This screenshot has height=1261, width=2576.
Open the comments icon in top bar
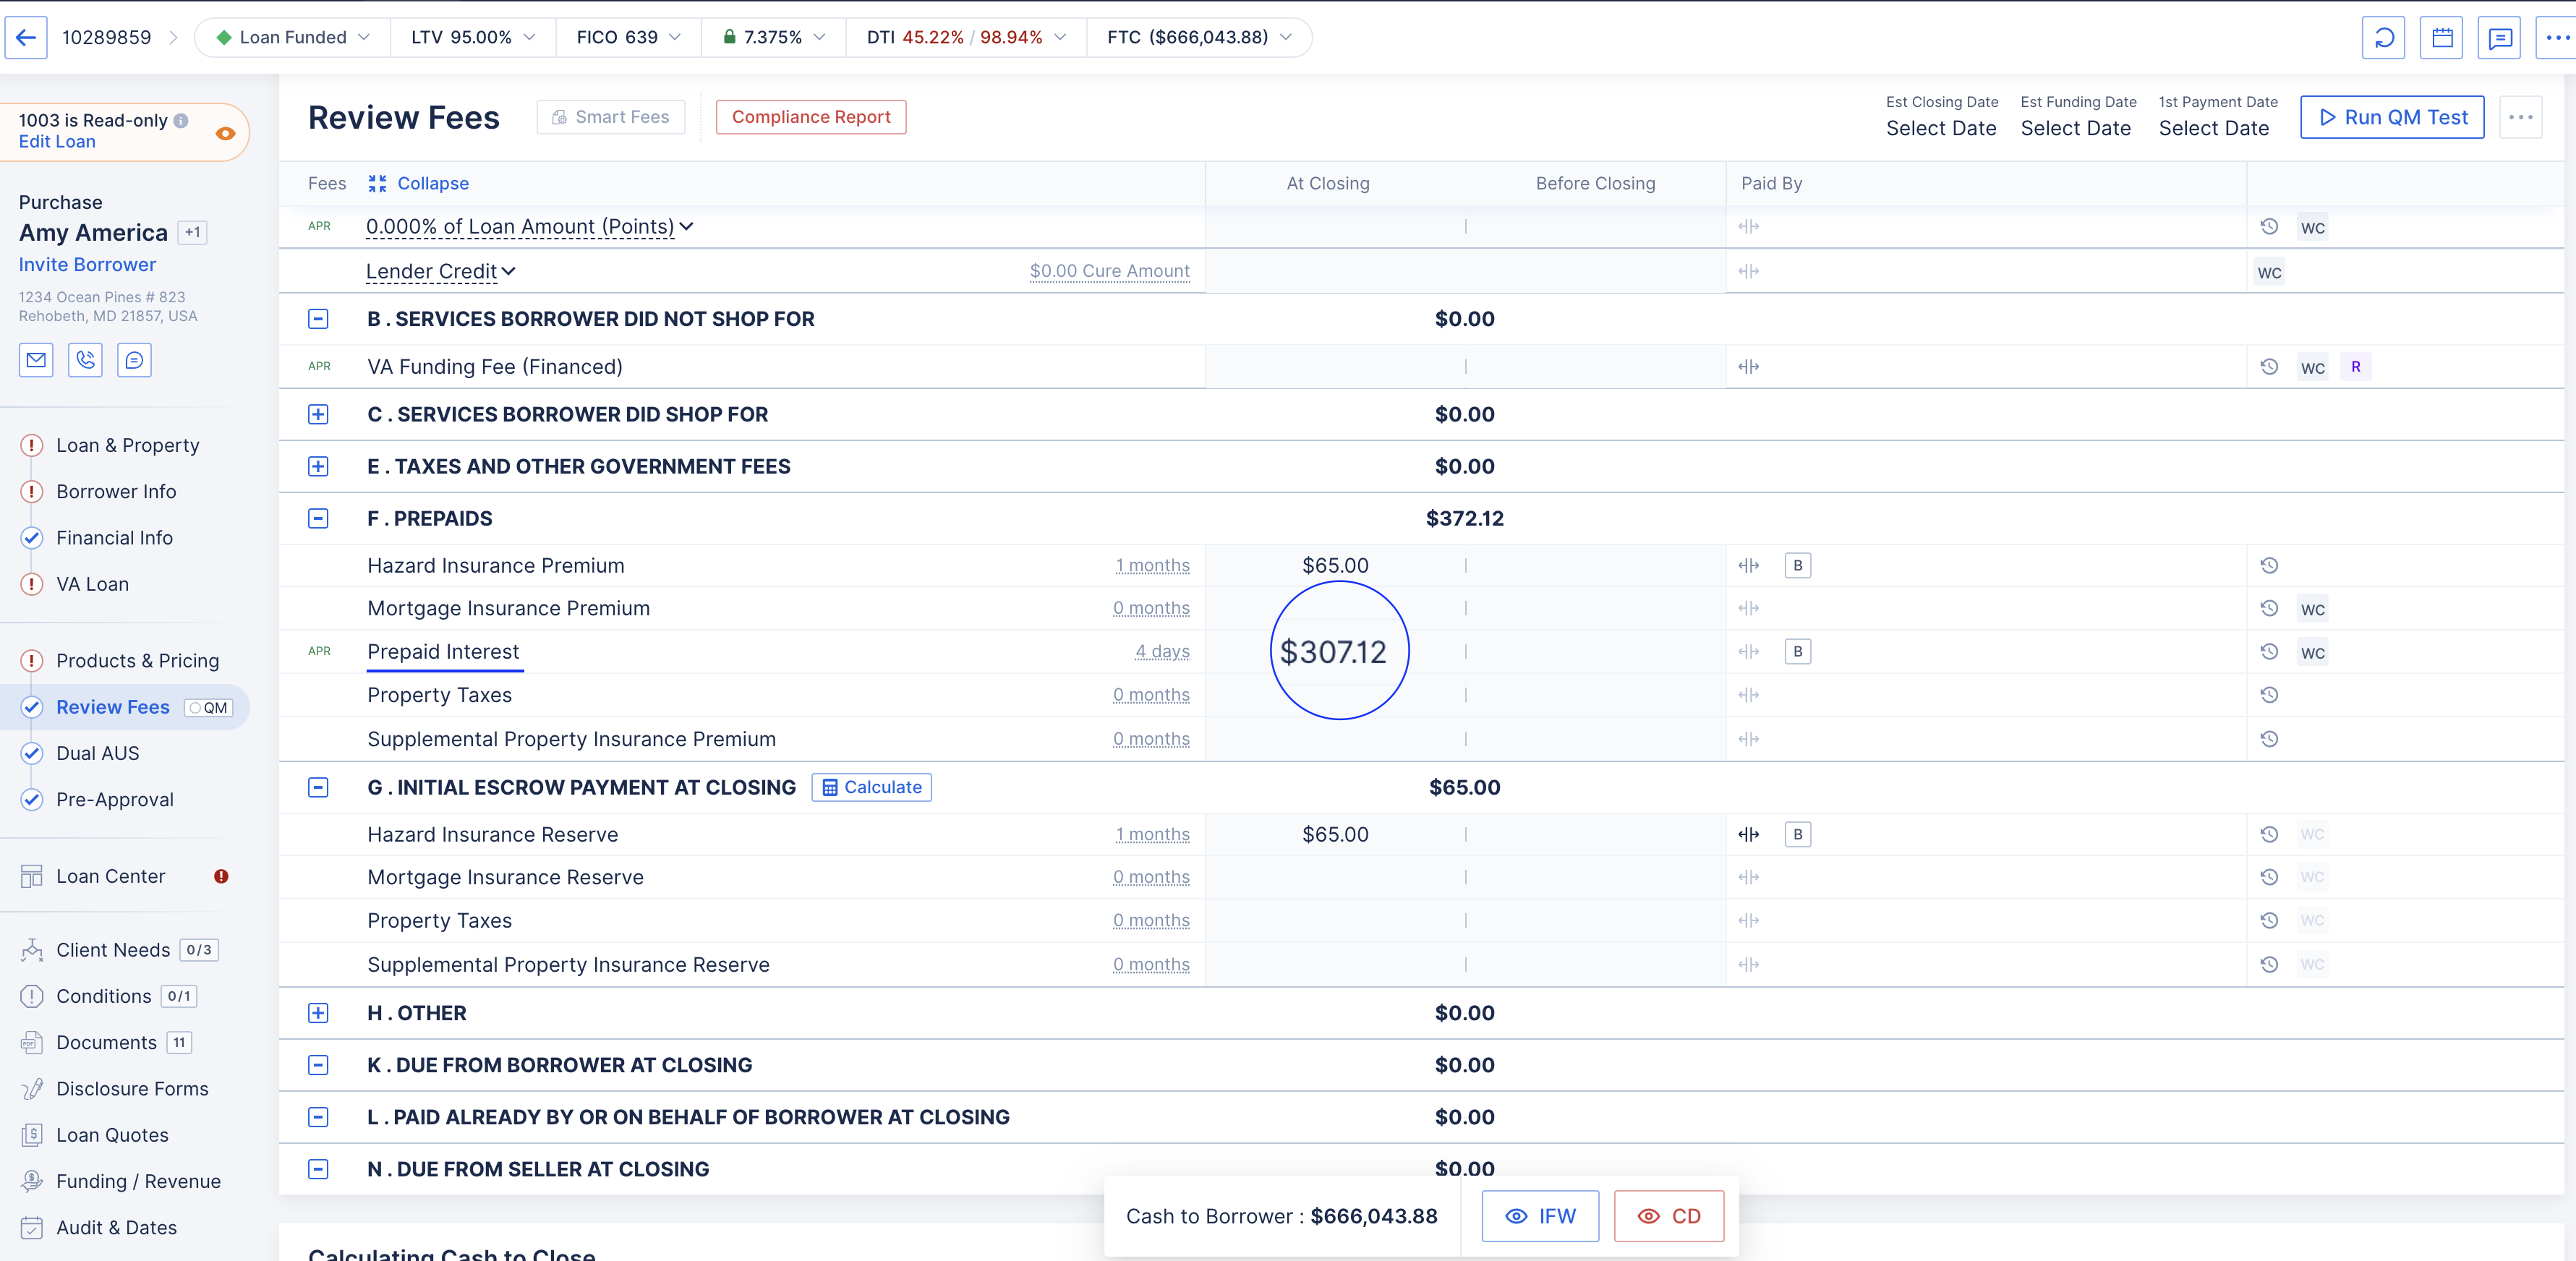[x=2499, y=38]
